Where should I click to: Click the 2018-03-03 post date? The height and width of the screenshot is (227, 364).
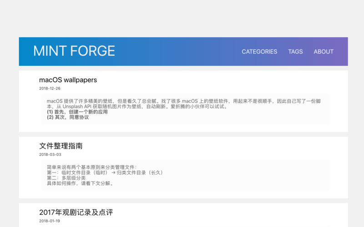click(50, 154)
